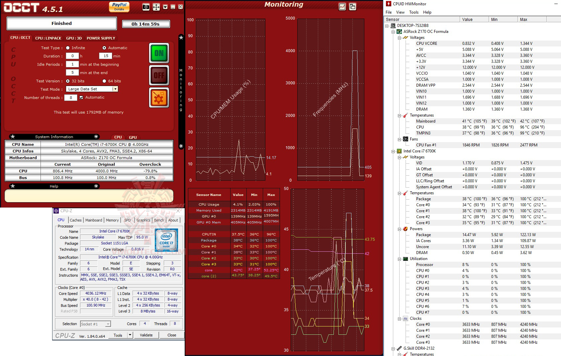Collapse the DESKTOP-7S32IB8 tree node
Screen dimensions: 561x356
387,26
